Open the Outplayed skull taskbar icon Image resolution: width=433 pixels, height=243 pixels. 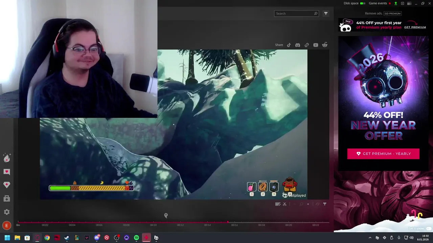(156, 238)
